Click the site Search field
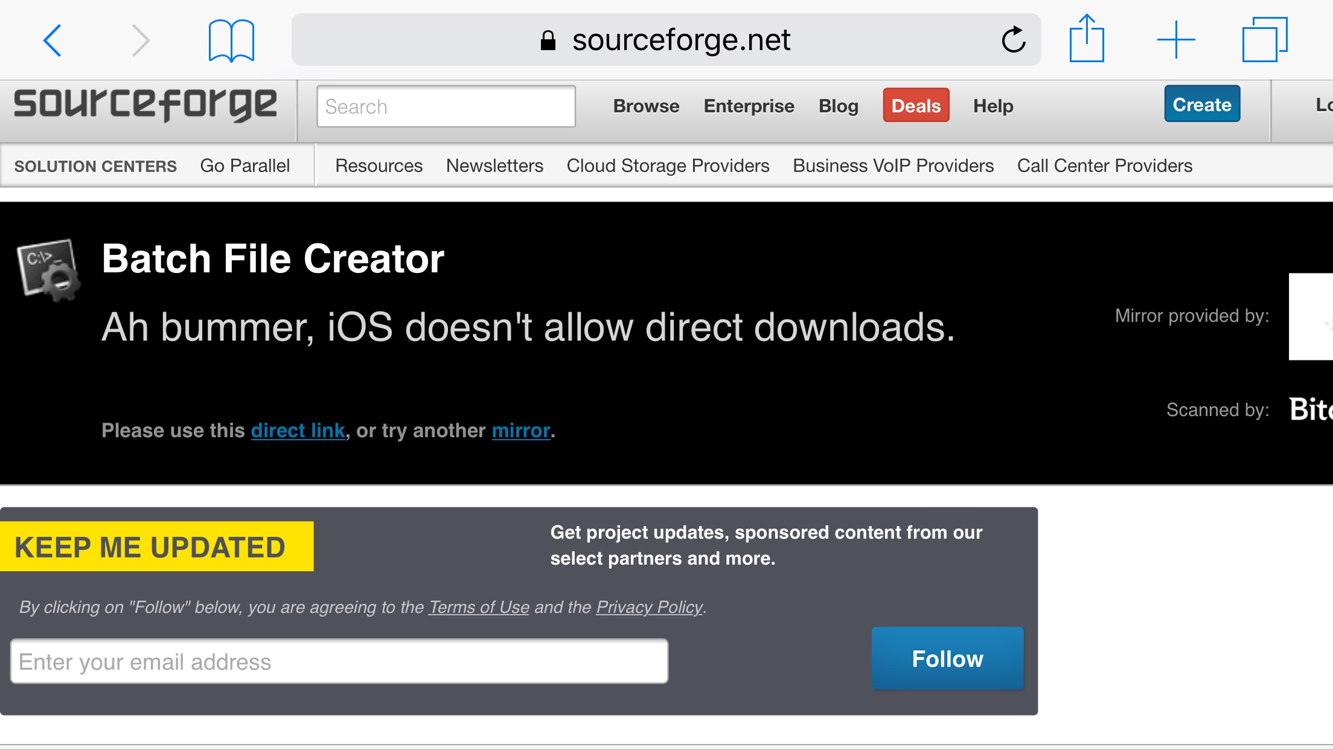The height and width of the screenshot is (750, 1333). [x=446, y=106]
